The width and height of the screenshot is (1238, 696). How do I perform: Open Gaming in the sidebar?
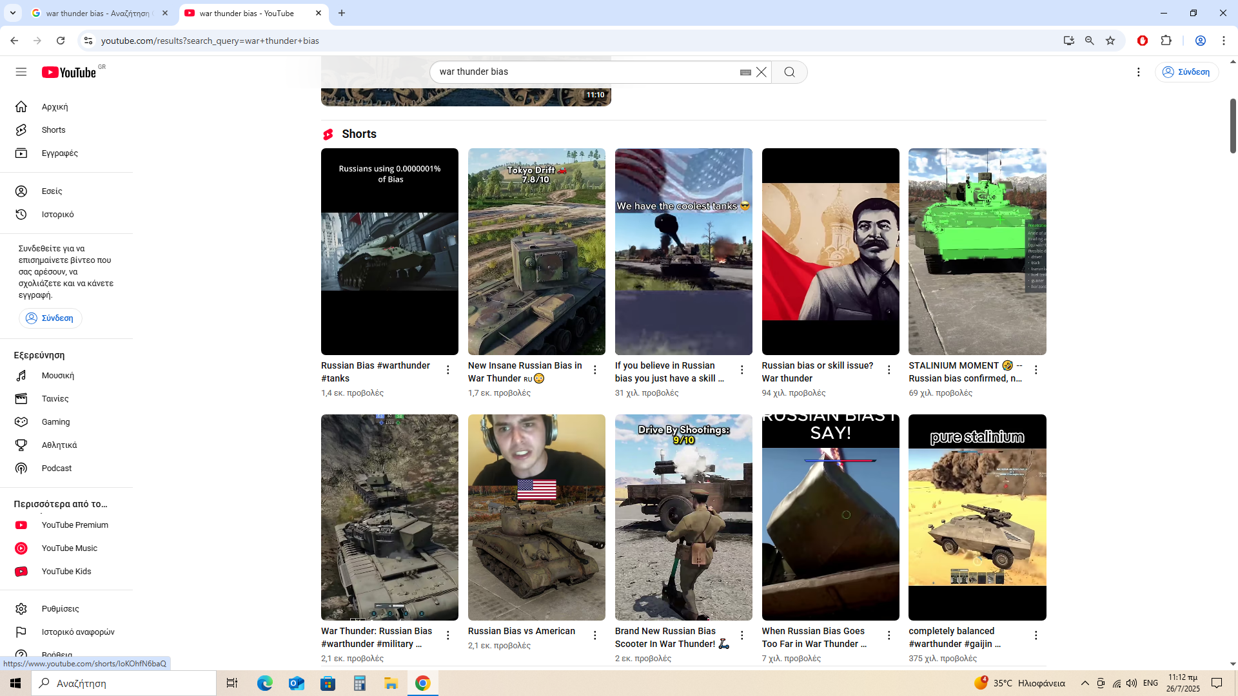point(66,422)
